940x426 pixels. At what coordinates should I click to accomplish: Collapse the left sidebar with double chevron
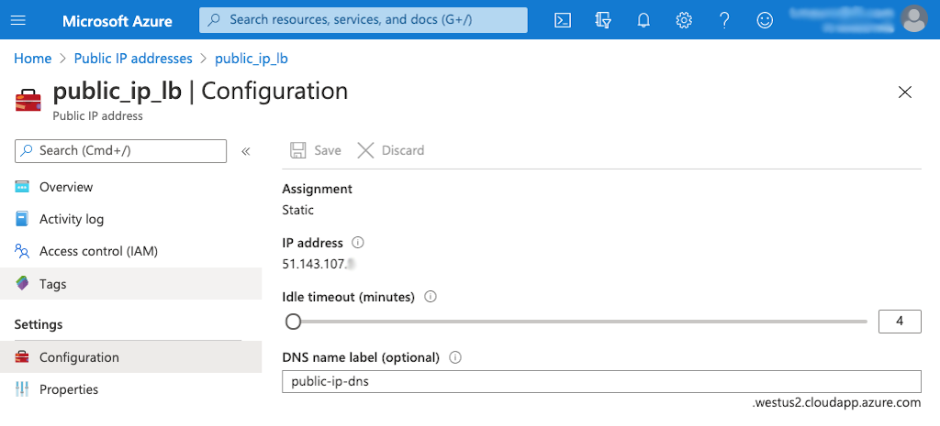tap(246, 151)
